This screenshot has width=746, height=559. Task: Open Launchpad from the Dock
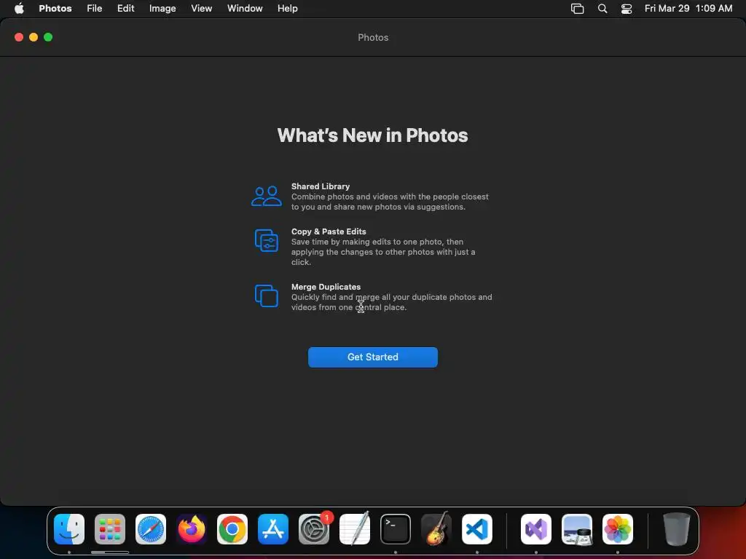[110, 529]
